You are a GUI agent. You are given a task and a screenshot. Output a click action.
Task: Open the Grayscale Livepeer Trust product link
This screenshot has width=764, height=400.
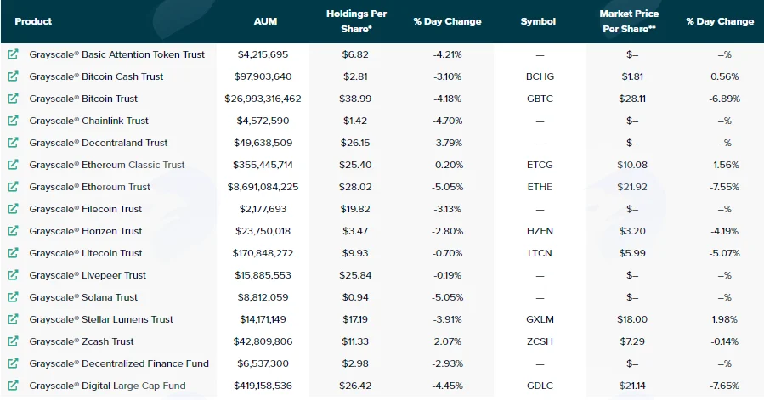[88, 275]
